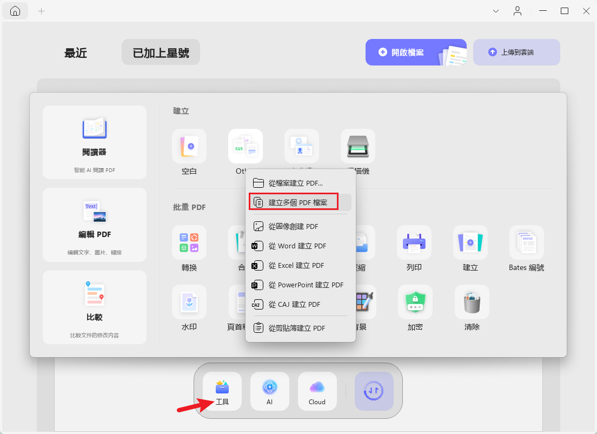Select 建立多個 PDF 檔案 menu item
Image resolution: width=597 pixels, height=434 pixels.
pos(301,203)
